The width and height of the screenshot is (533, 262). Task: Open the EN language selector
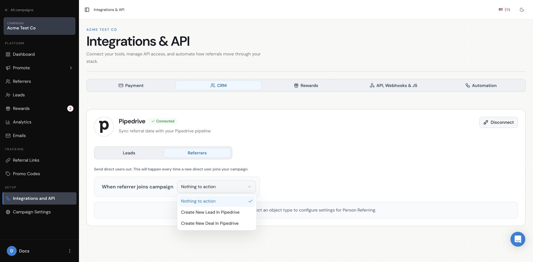pos(504,10)
